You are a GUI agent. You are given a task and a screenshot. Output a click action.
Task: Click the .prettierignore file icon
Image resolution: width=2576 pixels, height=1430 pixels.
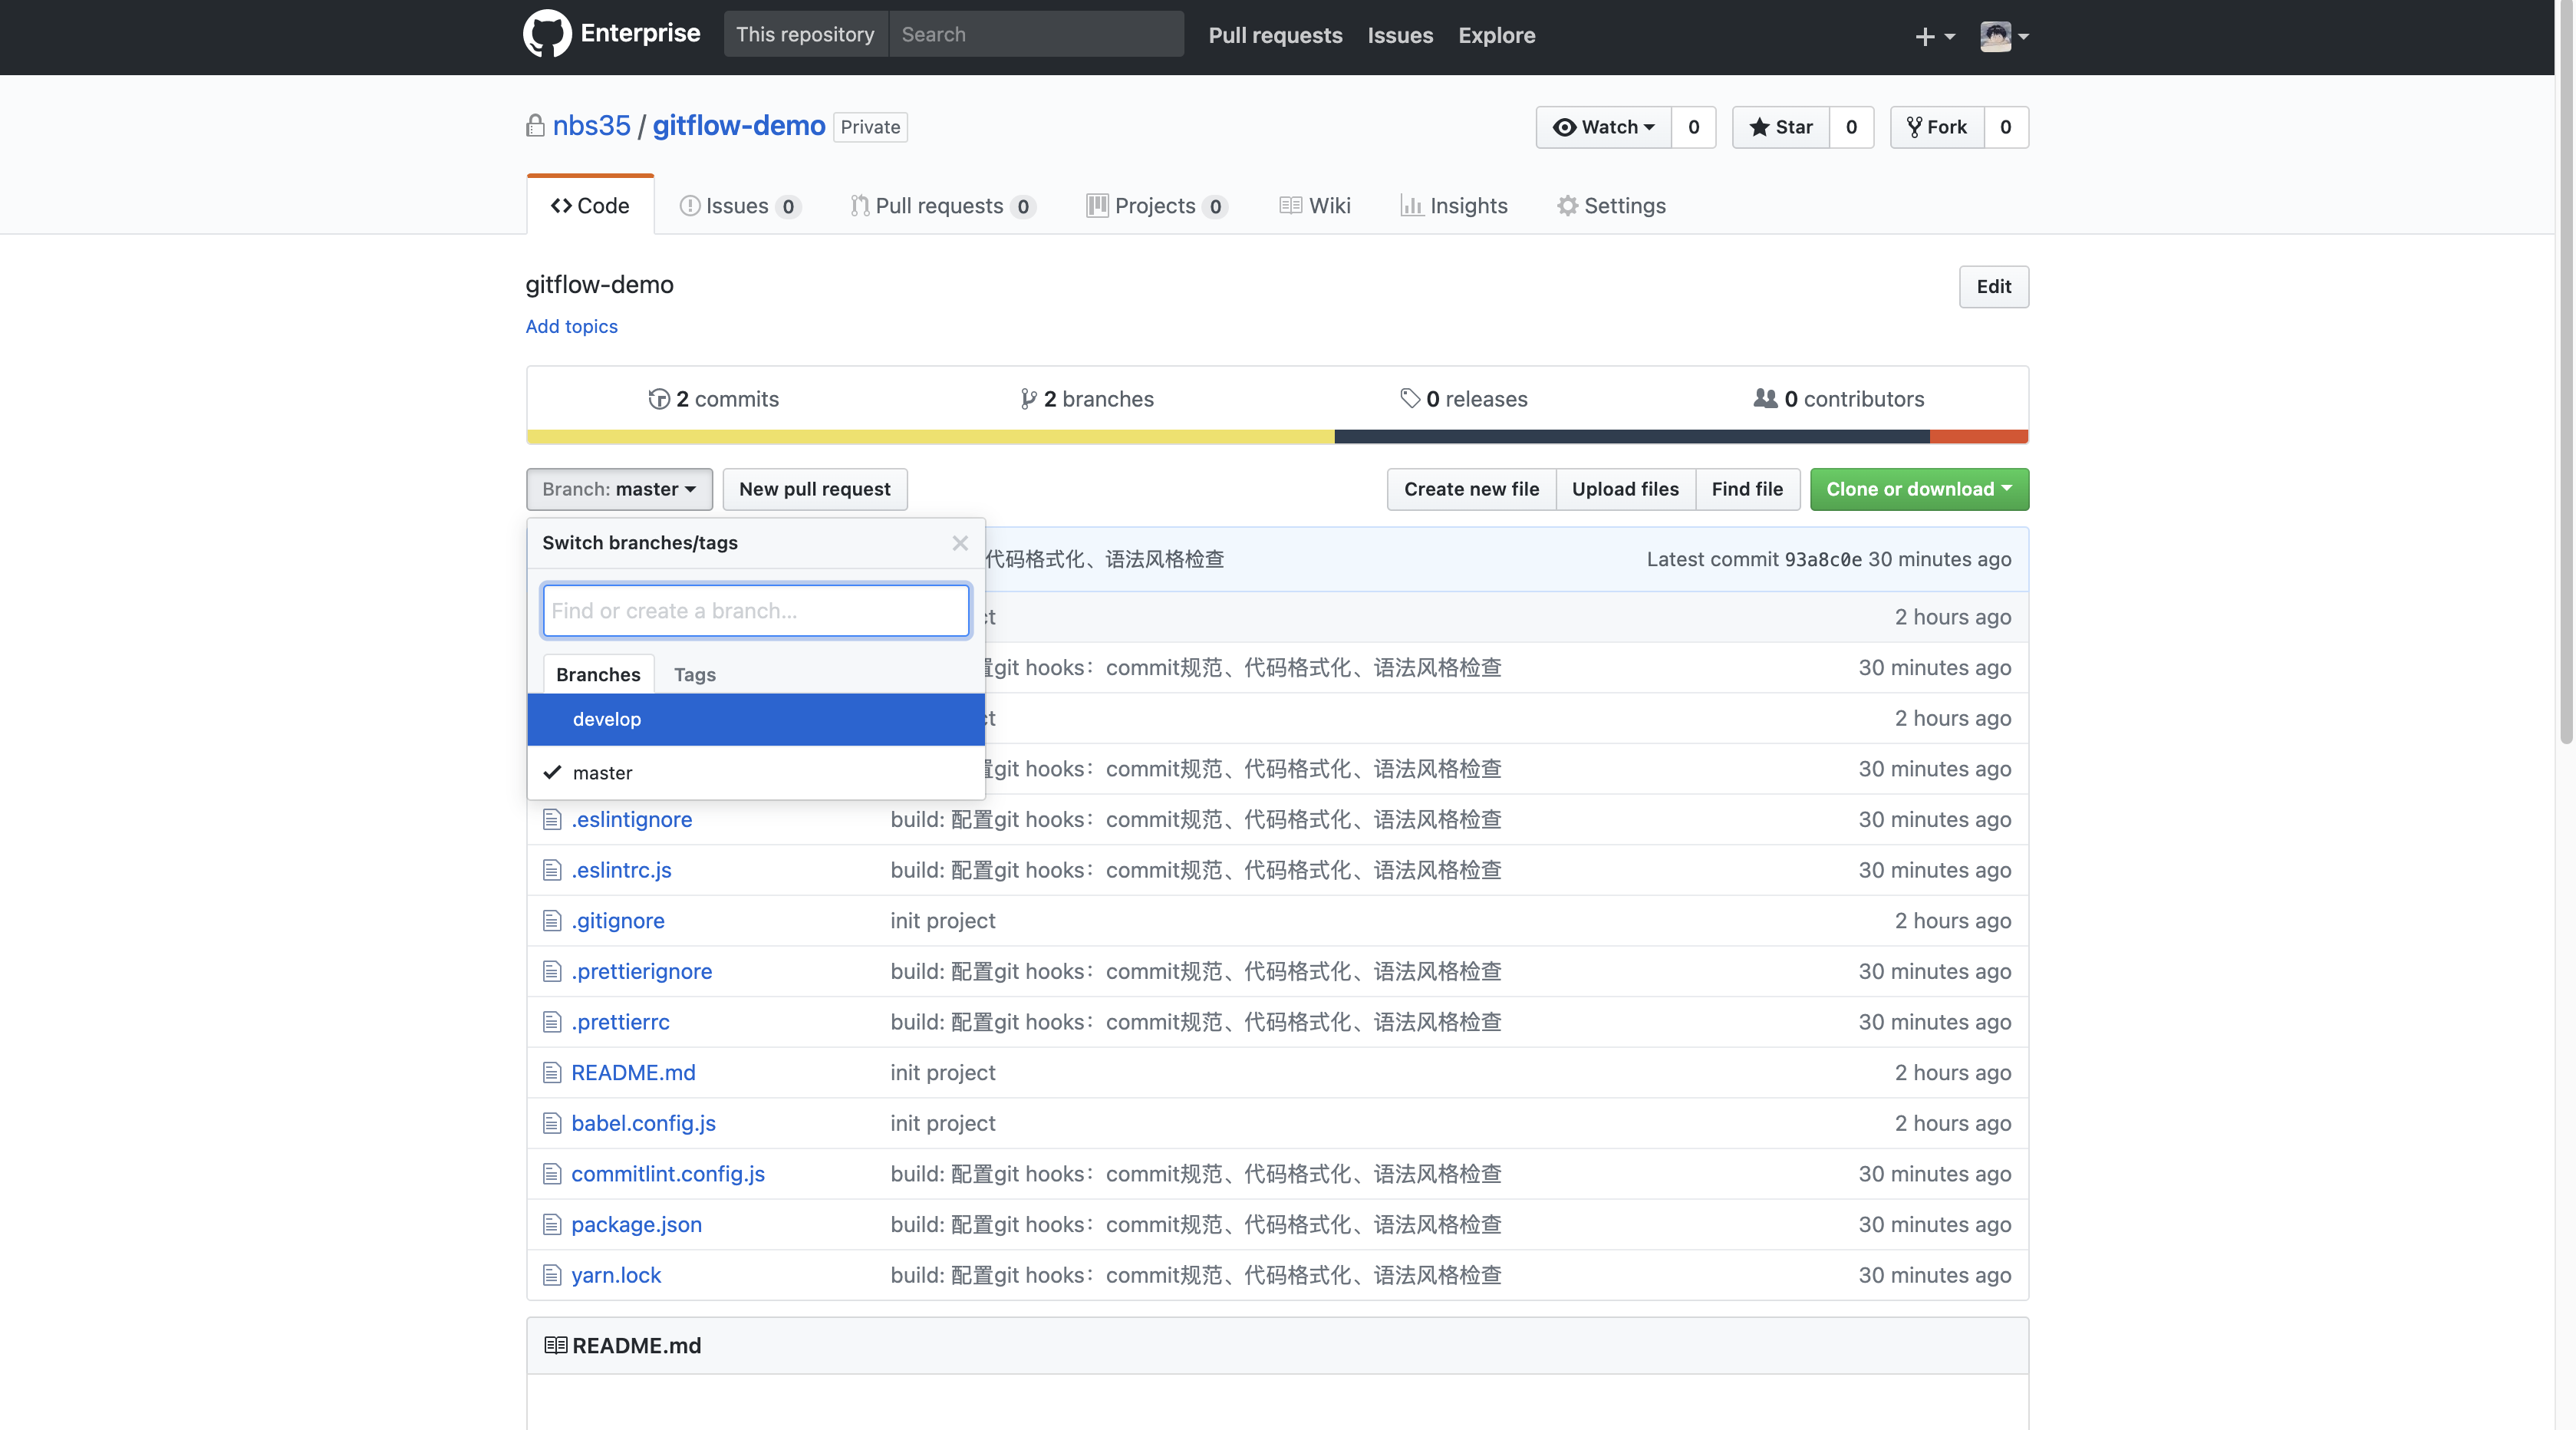(552, 971)
